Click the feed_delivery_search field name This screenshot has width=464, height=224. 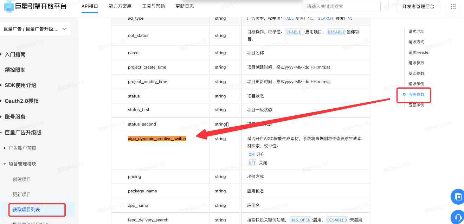tap(148, 220)
